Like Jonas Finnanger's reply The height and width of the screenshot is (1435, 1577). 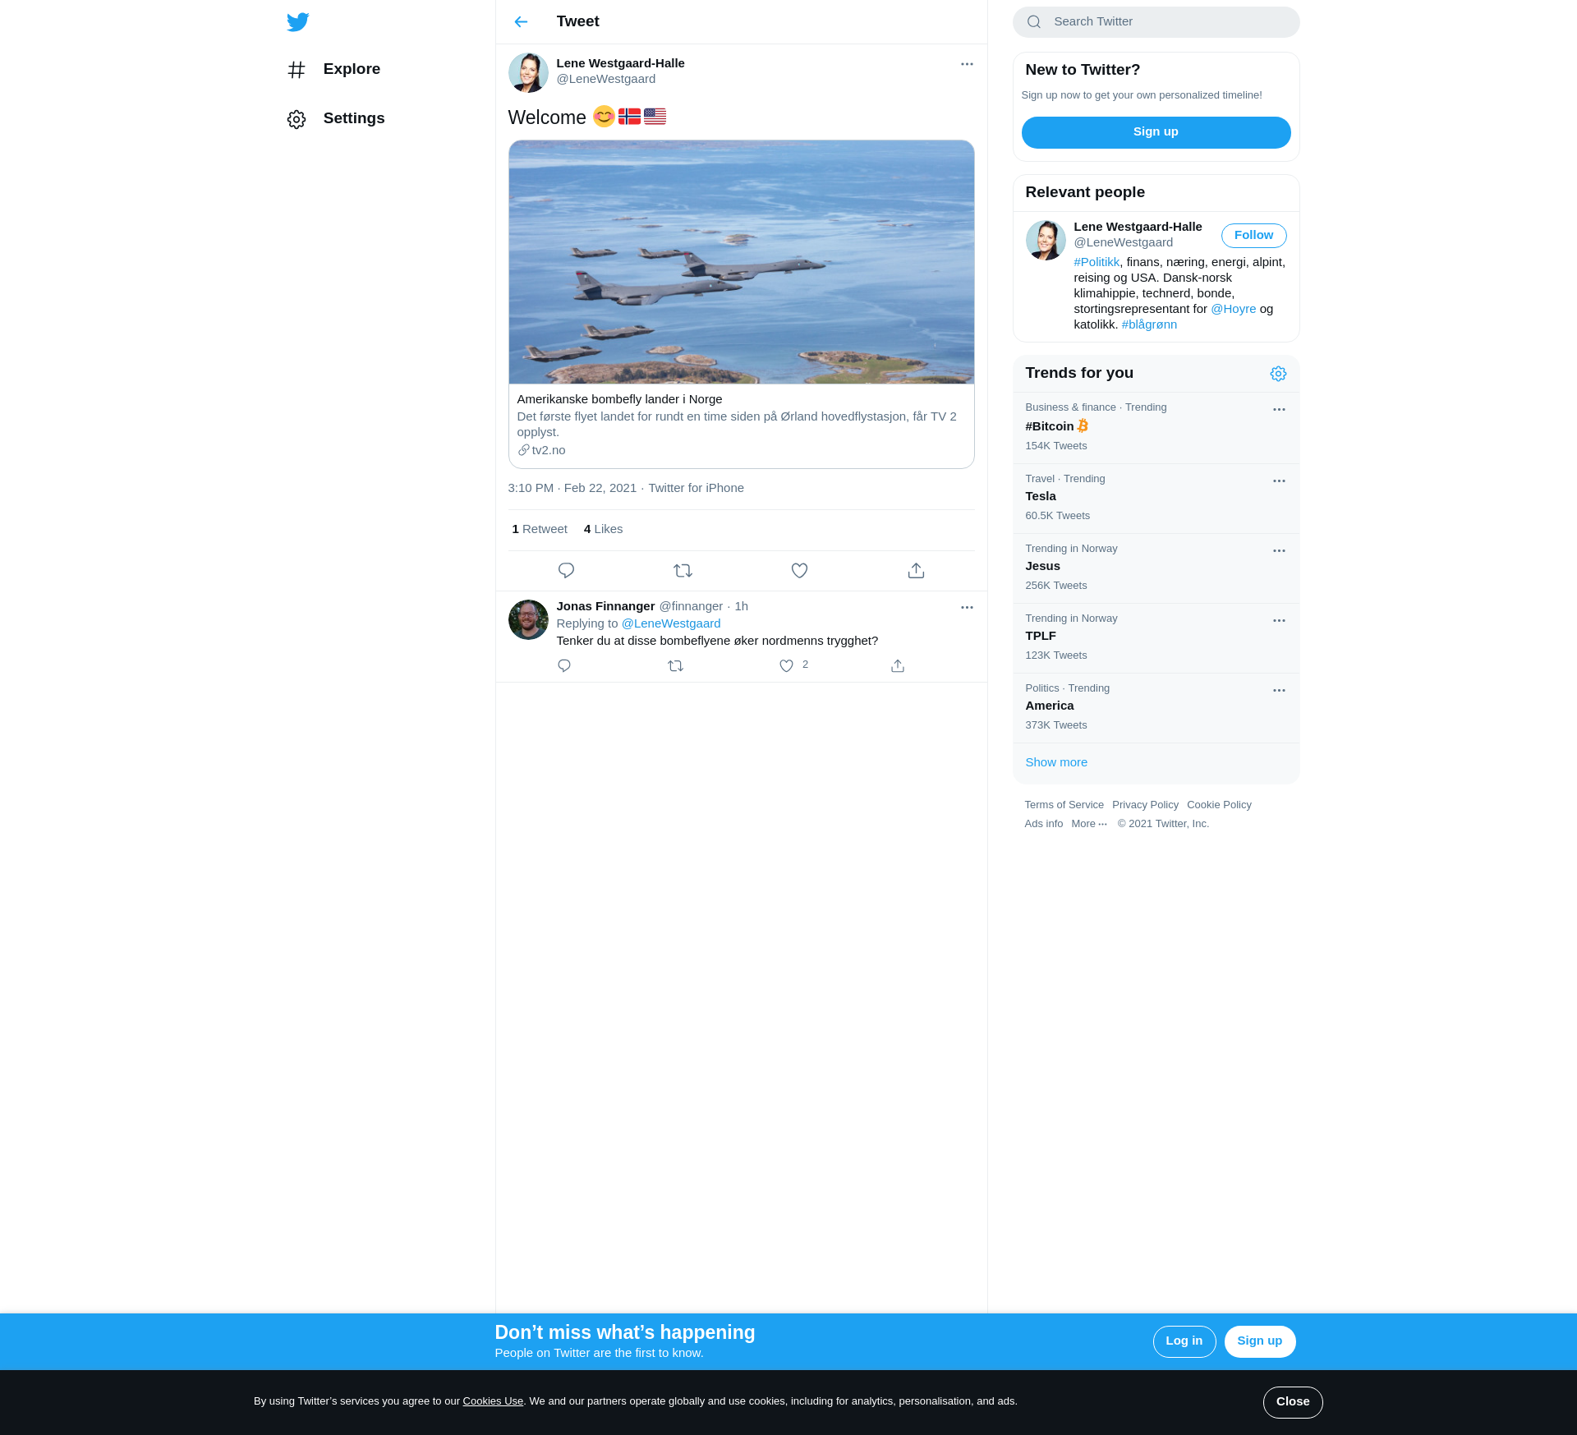[786, 665]
